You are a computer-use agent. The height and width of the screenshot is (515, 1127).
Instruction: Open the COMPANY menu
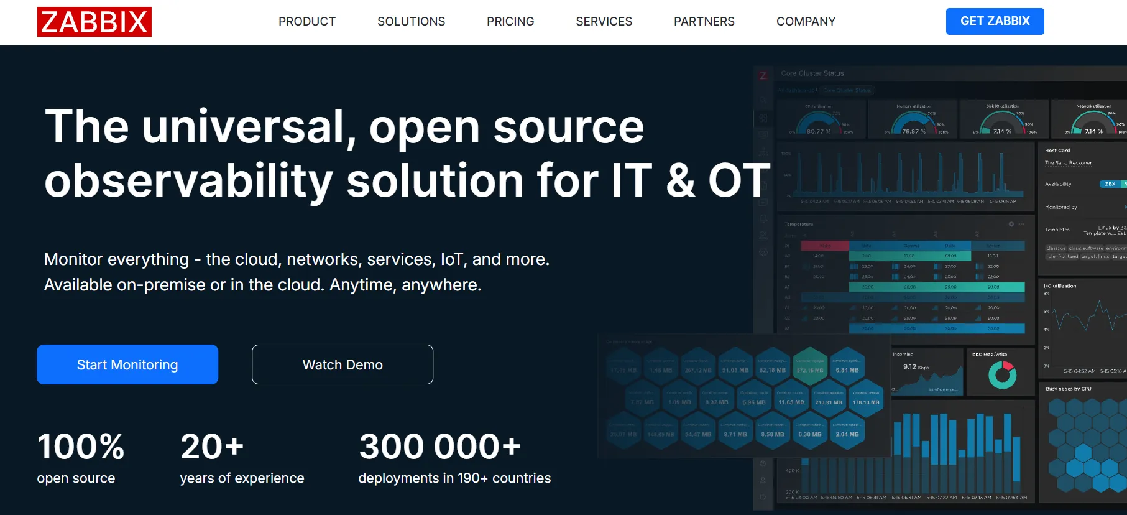point(806,21)
